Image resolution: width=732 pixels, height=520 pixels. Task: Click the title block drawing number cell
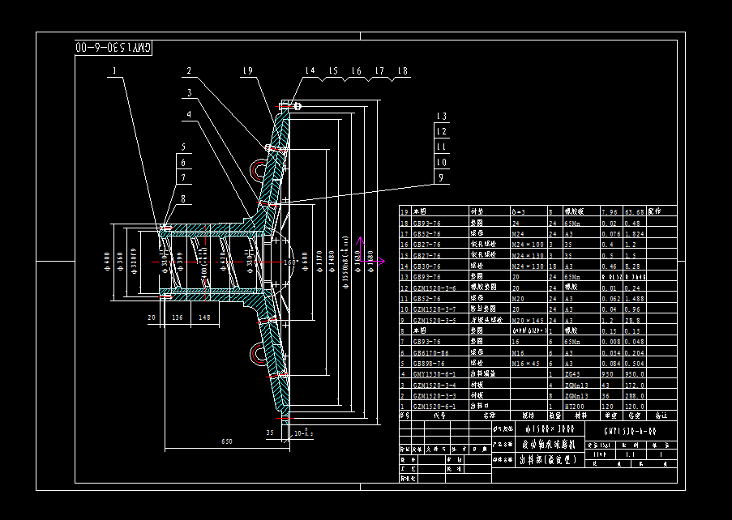[x=630, y=432]
